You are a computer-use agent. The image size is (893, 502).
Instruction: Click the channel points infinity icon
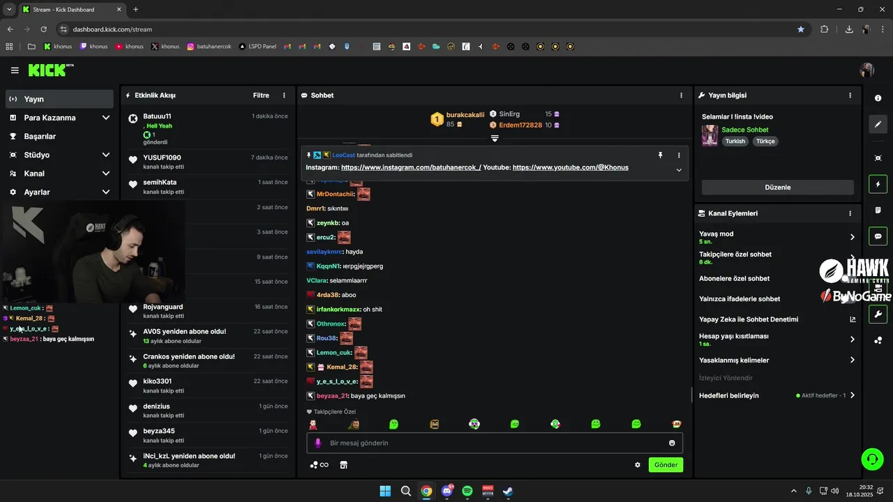[x=319, y=465]
